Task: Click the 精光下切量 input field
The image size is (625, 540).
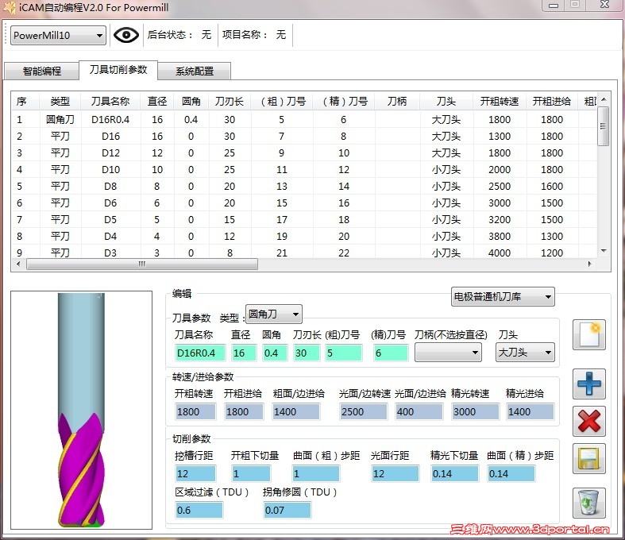Action: pos(454,474)
